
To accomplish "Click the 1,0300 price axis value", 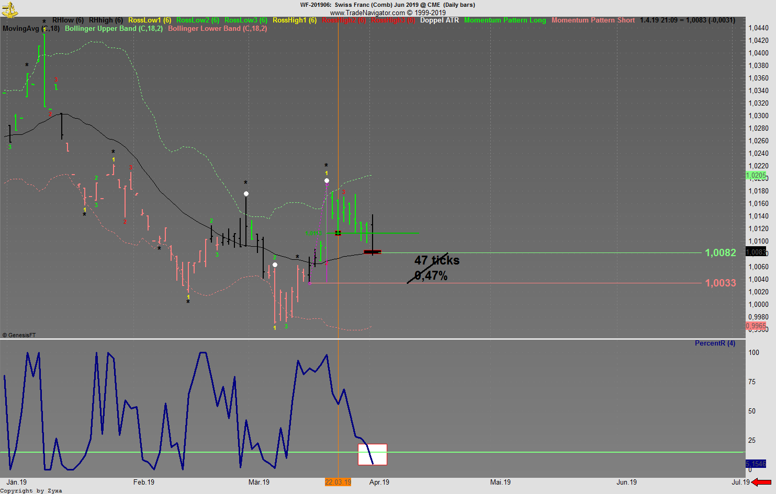I will [758, 116].
